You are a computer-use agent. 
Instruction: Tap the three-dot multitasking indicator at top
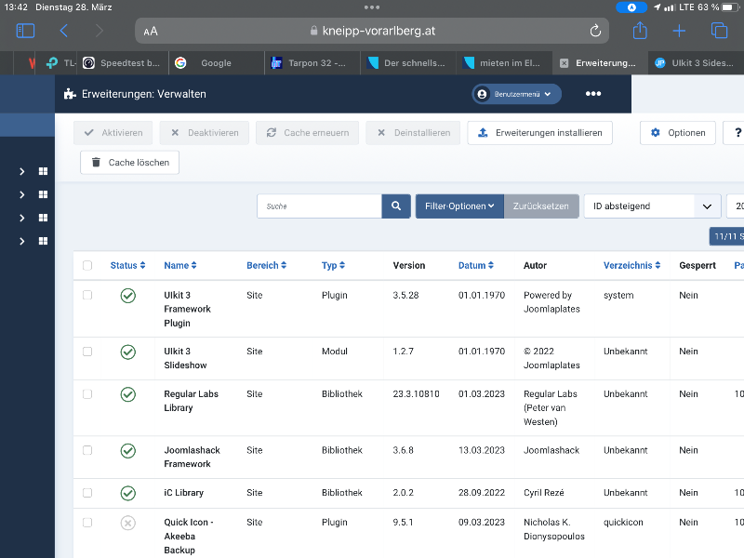point(372,7)
